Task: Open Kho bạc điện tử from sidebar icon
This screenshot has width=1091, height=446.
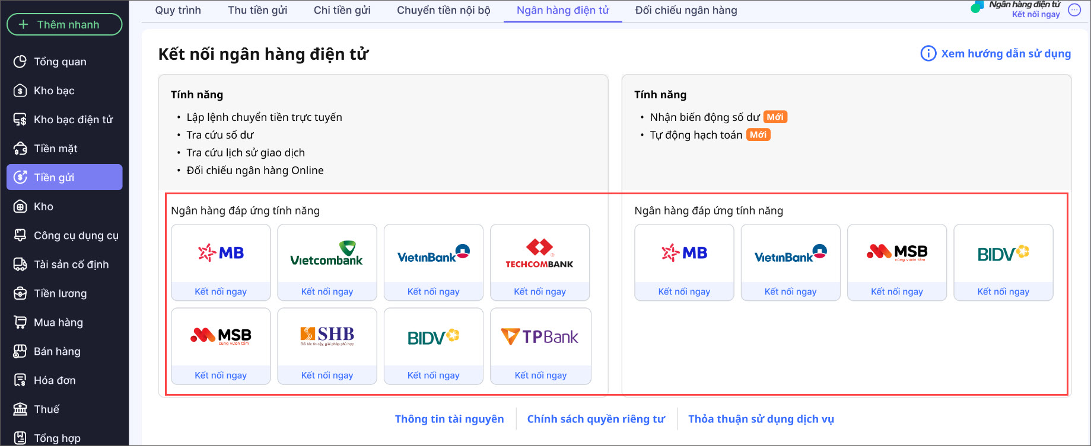Action: pos(20,120)
